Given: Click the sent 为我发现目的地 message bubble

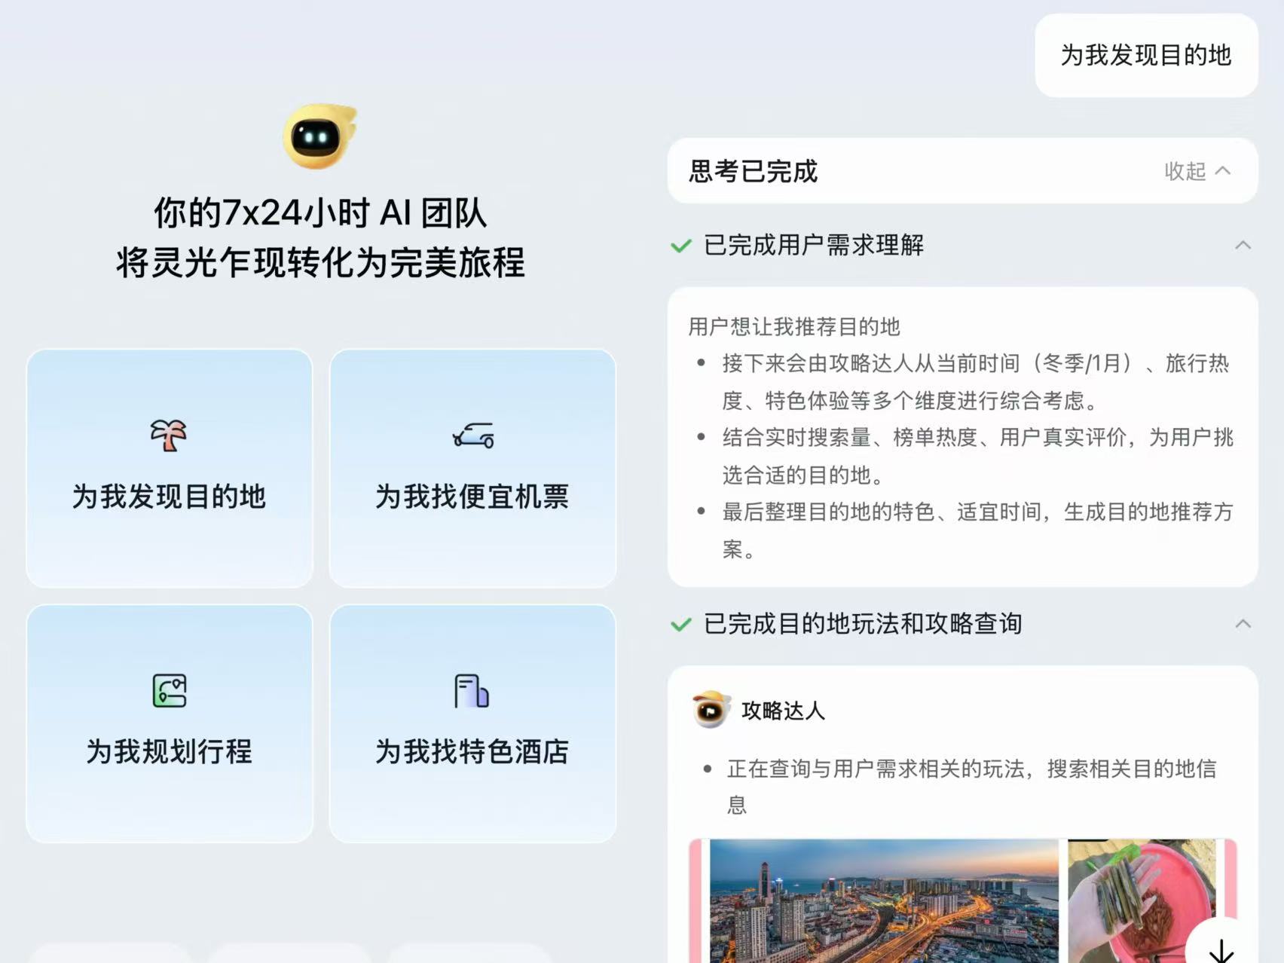Looking at the screenshot, I should click(1145, 55).
